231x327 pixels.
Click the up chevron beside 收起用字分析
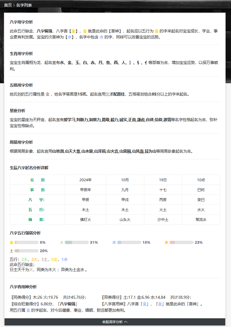click(126, 322)
